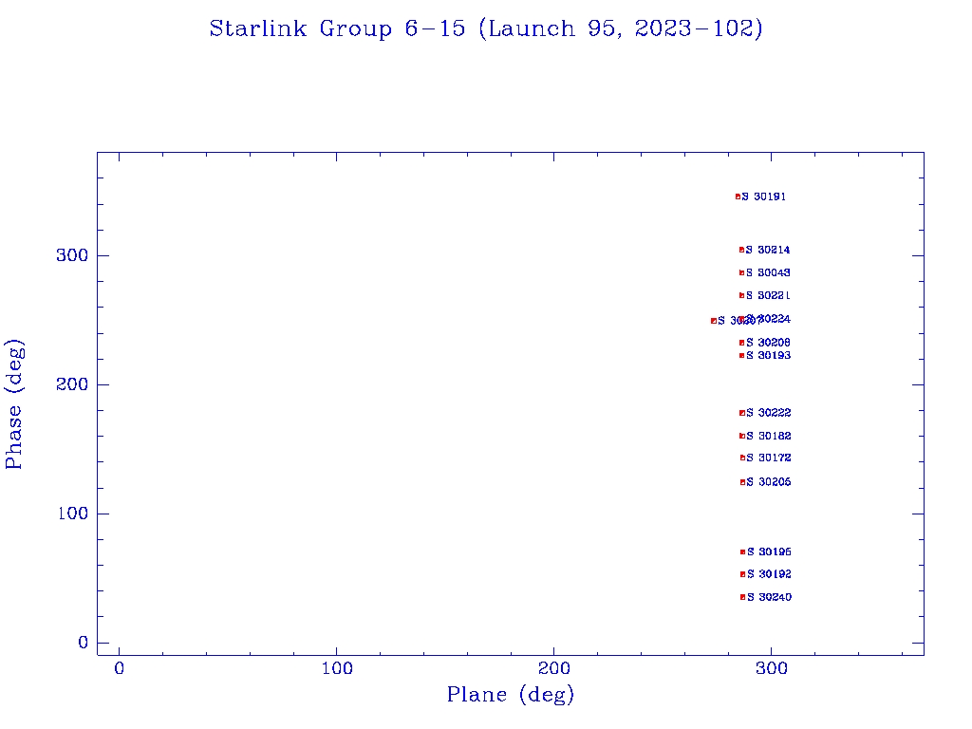Select the label S 30205
This screenshot has width=972, height=729.
click(769, 482)
